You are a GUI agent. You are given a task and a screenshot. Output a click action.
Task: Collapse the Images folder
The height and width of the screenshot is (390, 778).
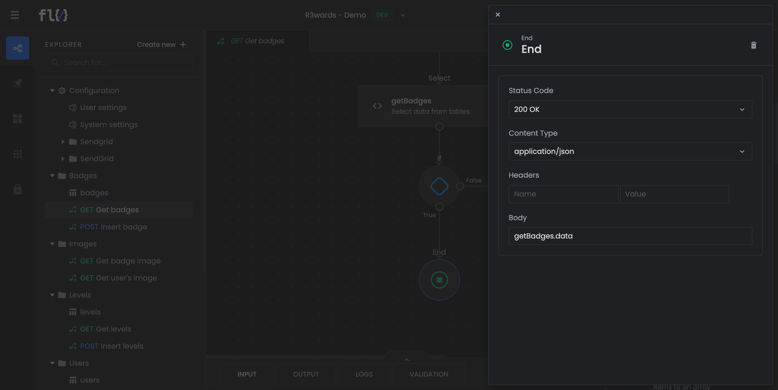point(52,244)
